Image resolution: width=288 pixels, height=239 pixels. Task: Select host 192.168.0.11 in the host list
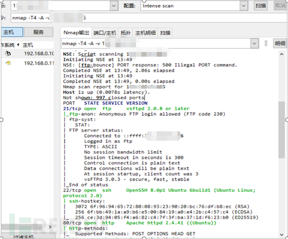click(x=39, y=63)
